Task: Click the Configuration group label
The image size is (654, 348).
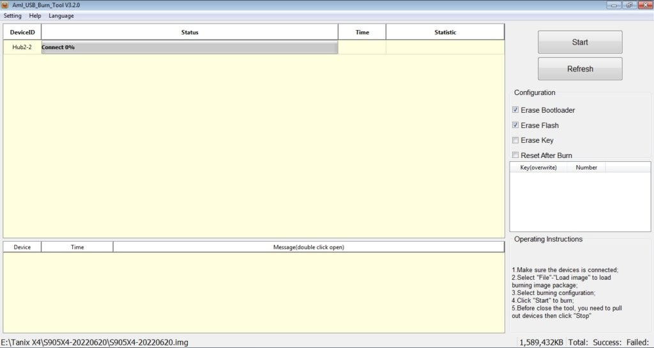Action: [x=535, y=92]
